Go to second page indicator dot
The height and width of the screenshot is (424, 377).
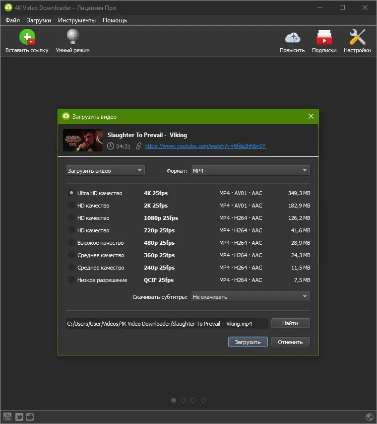[184, 400]
